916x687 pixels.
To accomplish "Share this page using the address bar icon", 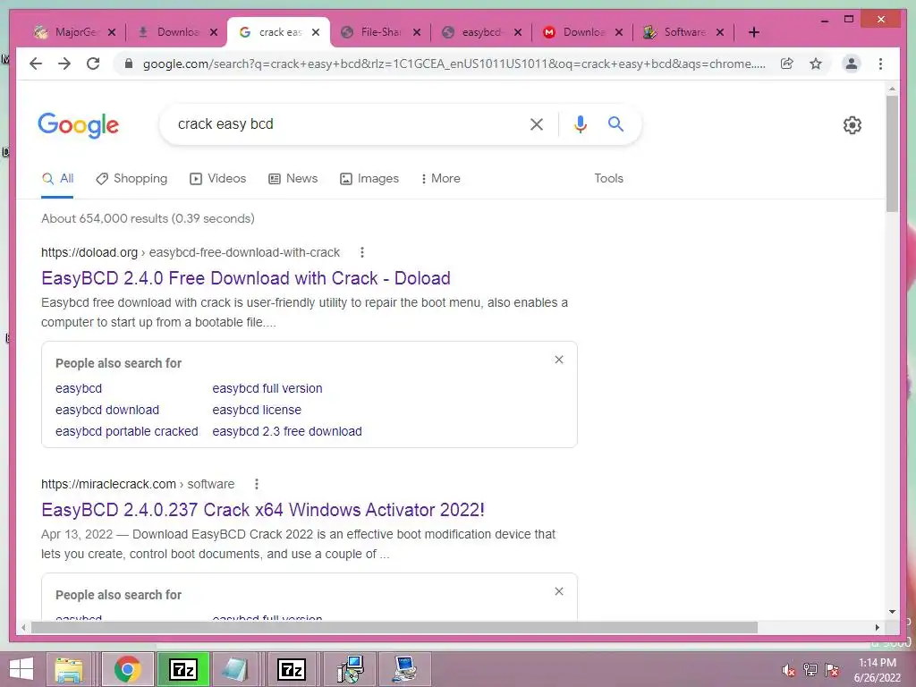I will coord(787,64).
